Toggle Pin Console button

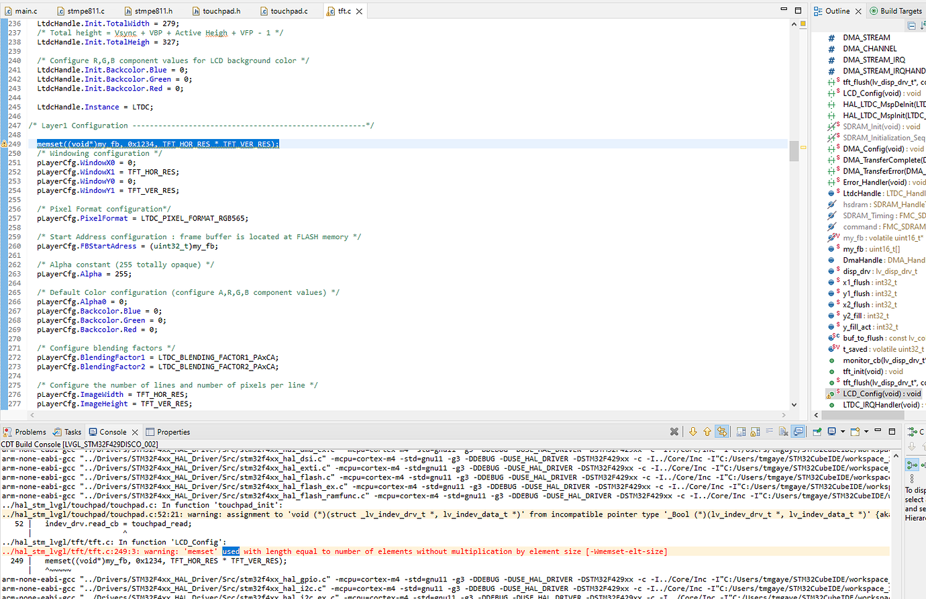click(x=817, y=432)
